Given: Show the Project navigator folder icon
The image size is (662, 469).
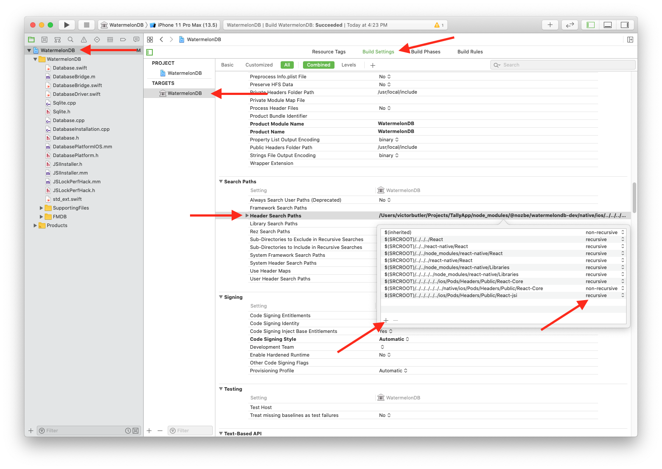Looking at the screenshot, I should click(x=31, y=39).
